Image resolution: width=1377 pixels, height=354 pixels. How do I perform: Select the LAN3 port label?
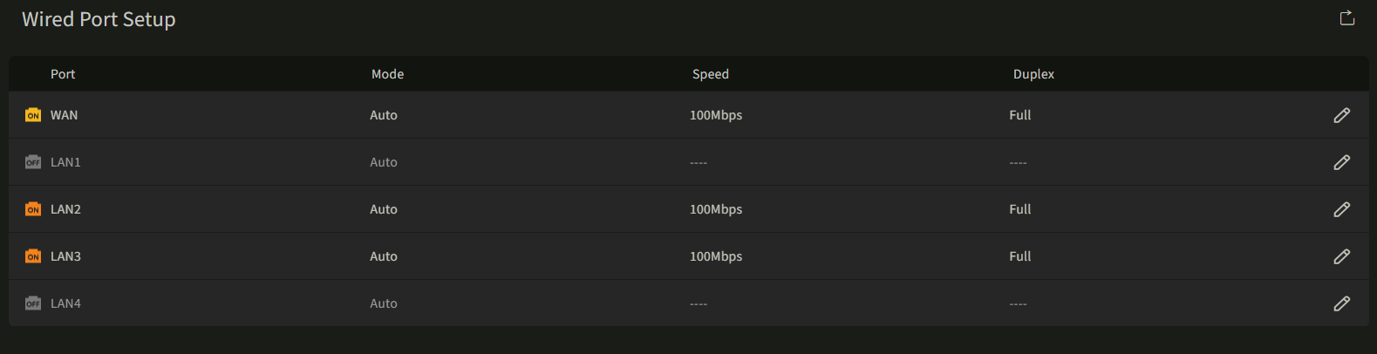65,256
